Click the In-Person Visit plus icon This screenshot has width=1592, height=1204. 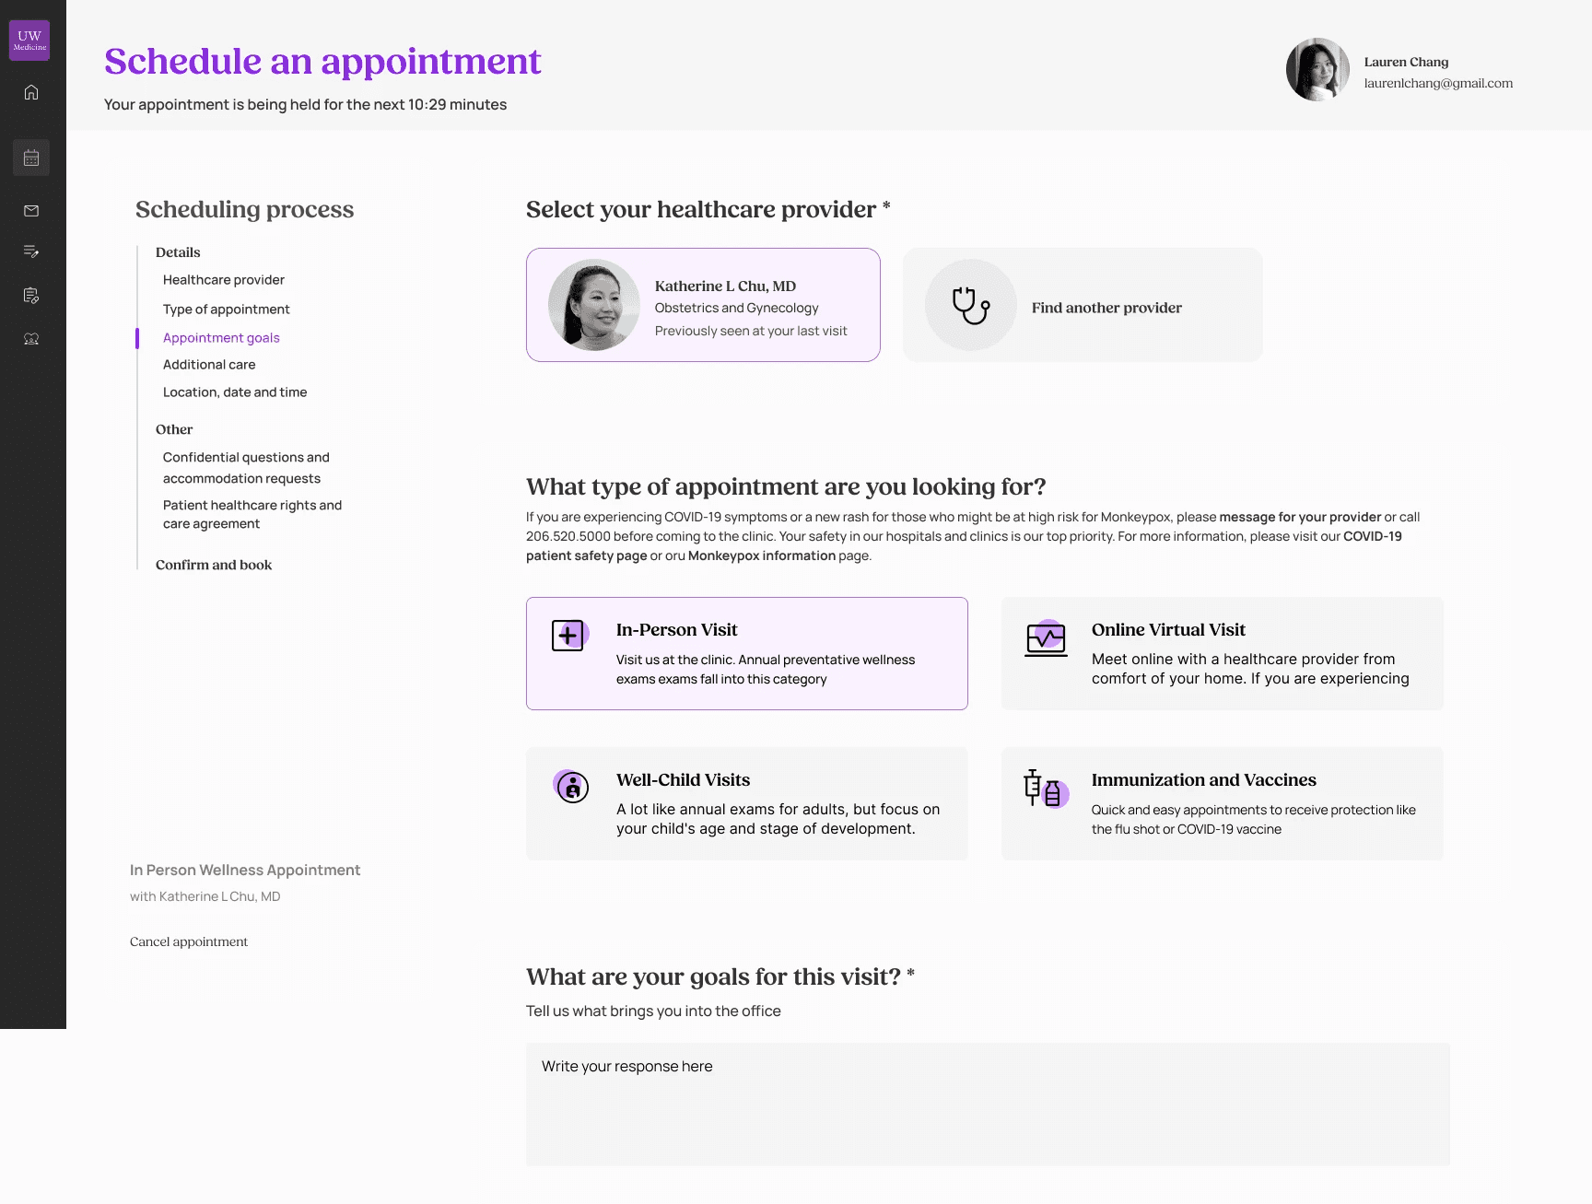point(569,636)
